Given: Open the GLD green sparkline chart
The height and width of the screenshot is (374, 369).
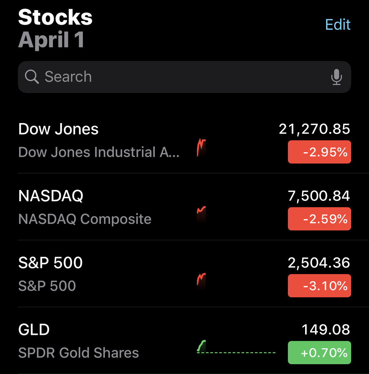Looking at the screenshot, I should [201, 346].
